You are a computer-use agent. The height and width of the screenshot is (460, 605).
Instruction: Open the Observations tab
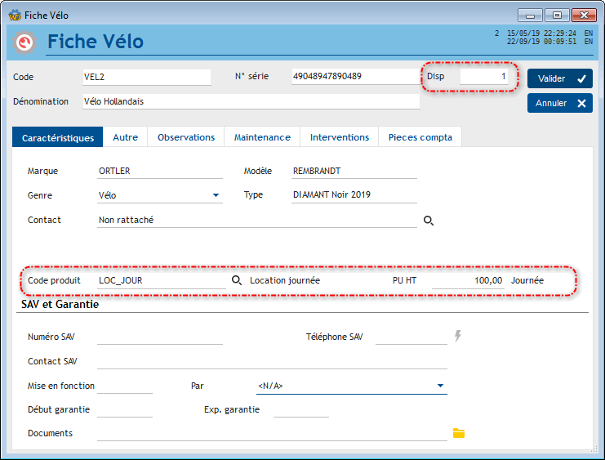click(x=186, y=137)
